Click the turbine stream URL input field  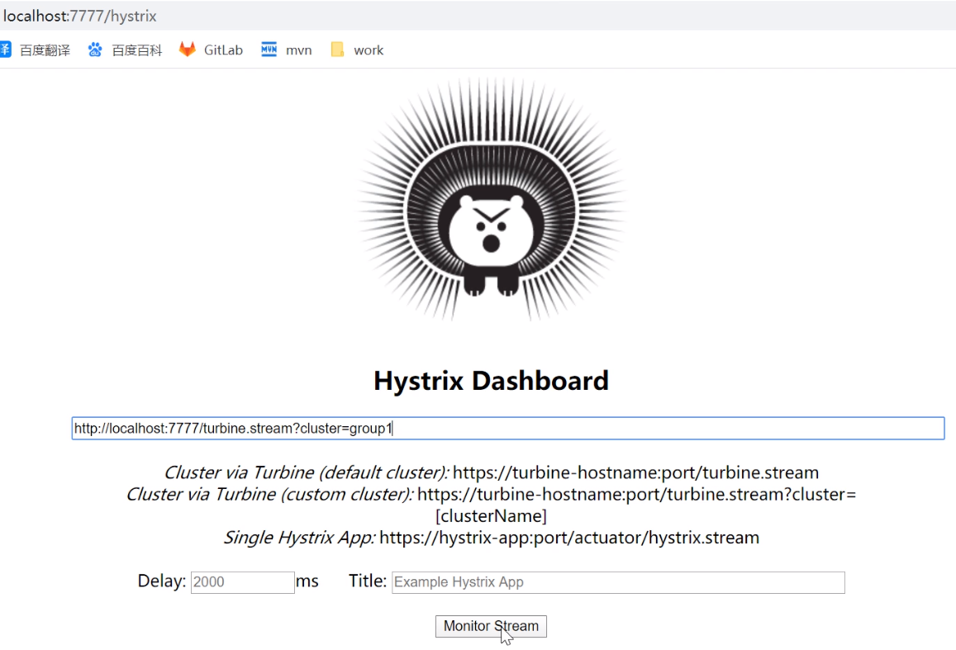[x=507, y=428]
